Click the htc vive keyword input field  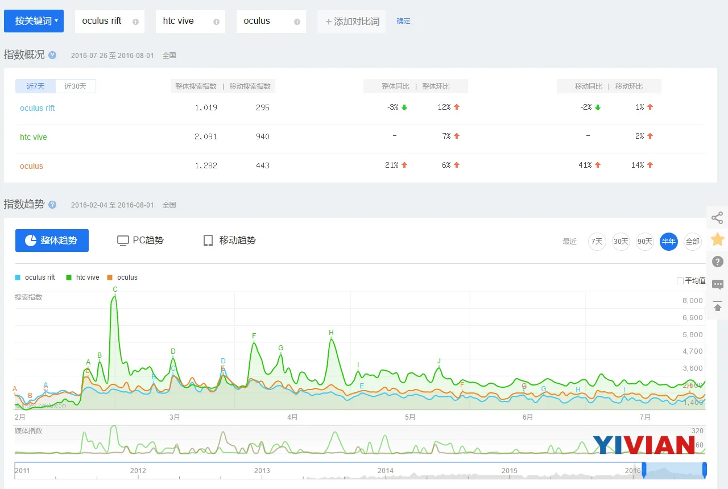click(190, 21)
